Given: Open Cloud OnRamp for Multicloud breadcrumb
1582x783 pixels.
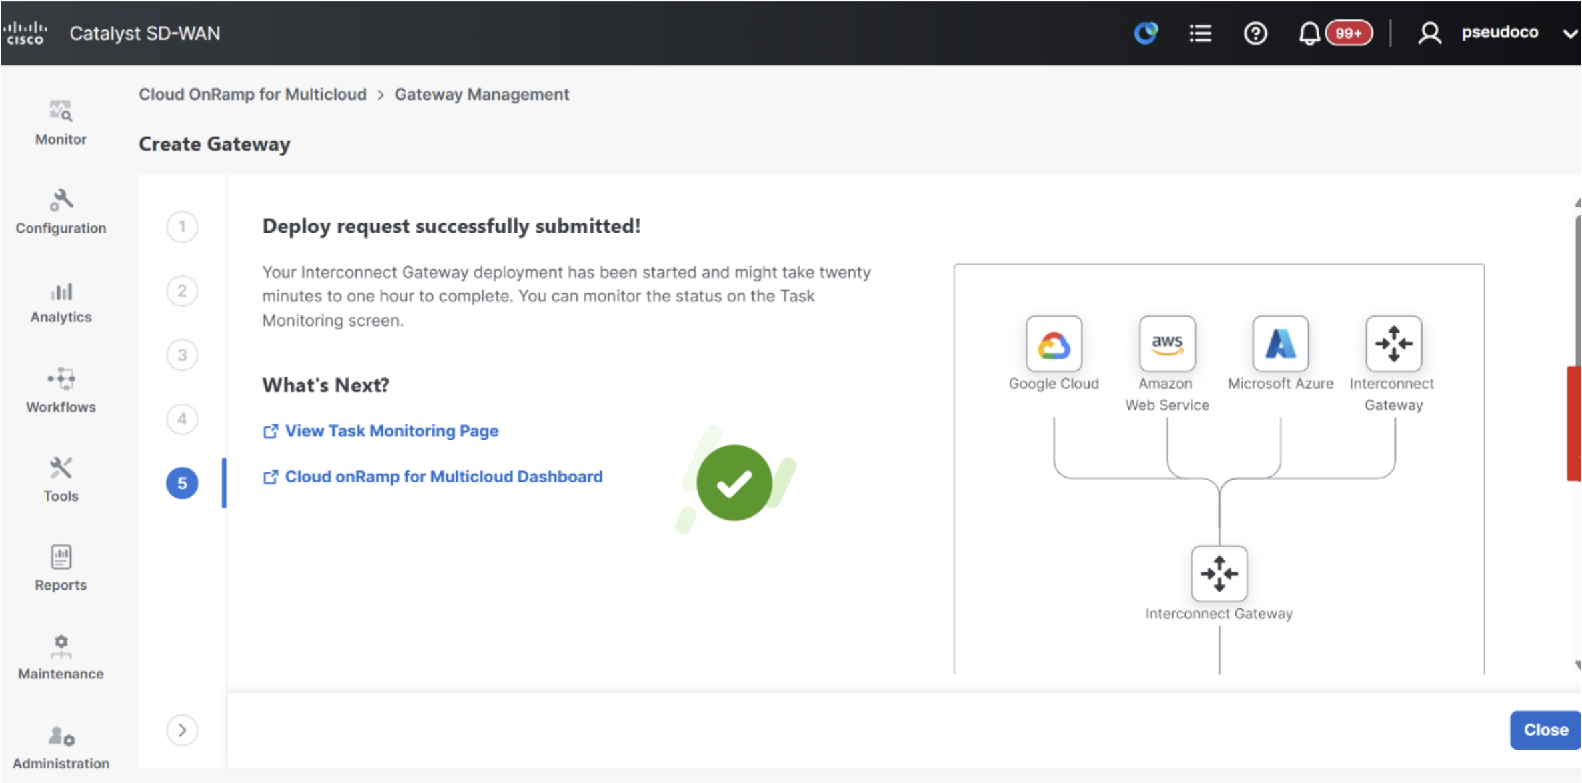Looking at the screenshot, I should (253, 95).
